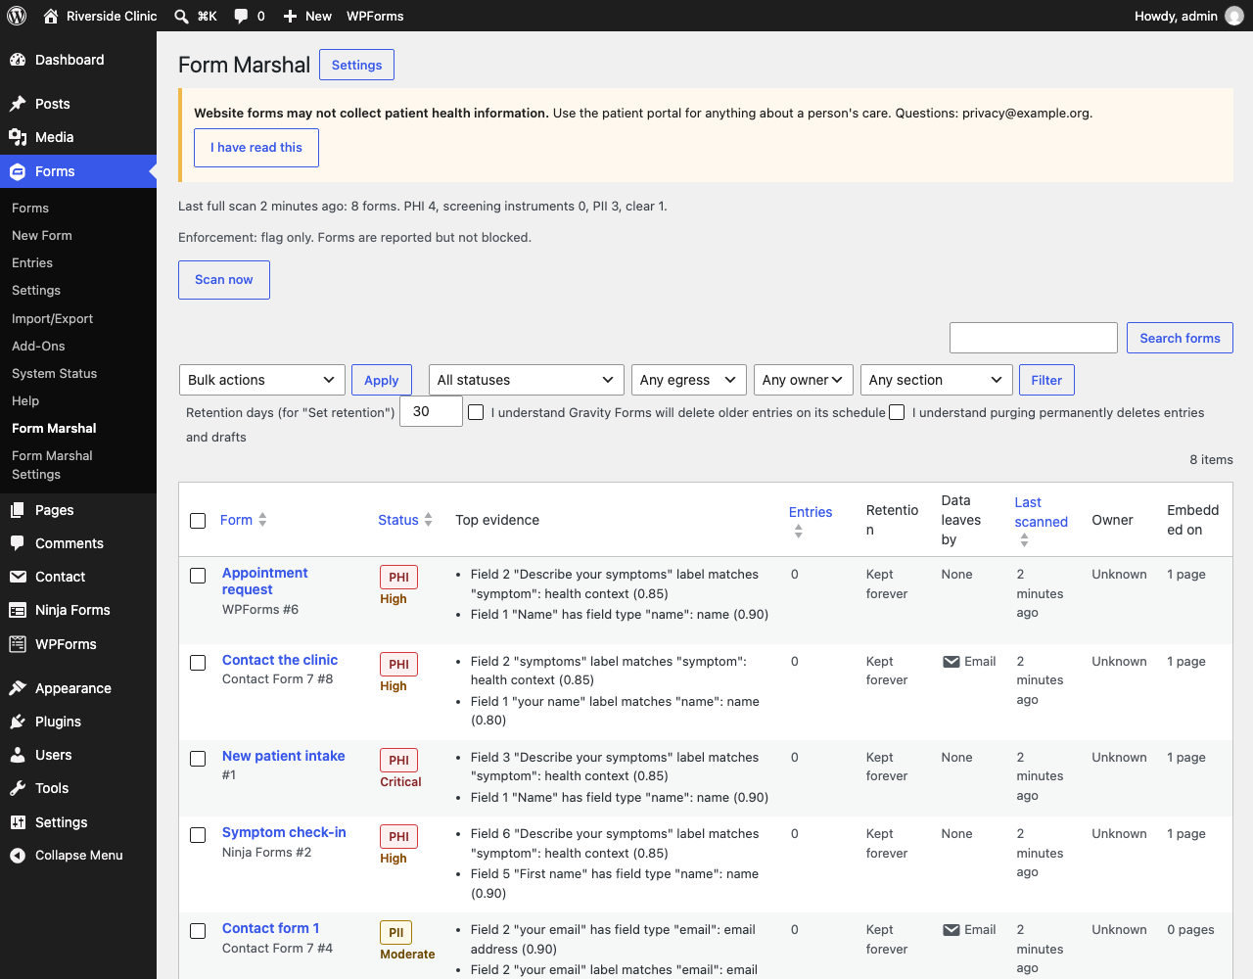This screenshot has width=1253, height=979.
Task: Select Symptom check-in row checkbox
Action: pyautogui.click(x=198, y=835)
